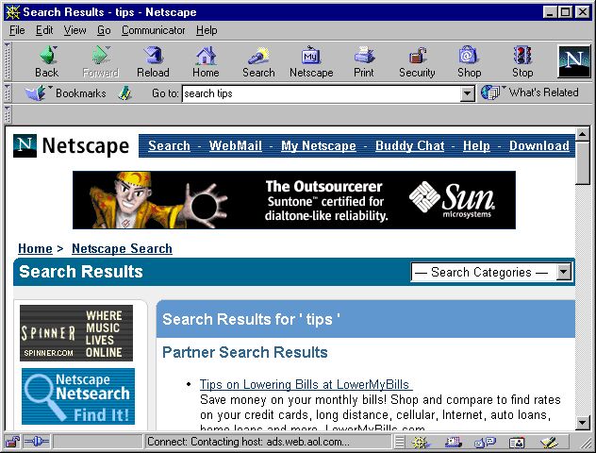
Task: Open the WebMail link
Action: click(235, 145)
